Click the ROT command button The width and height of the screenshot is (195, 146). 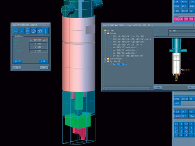click(184, 6)
